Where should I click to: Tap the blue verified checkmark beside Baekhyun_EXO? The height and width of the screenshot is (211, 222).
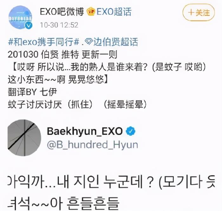(x=131, y=131)
